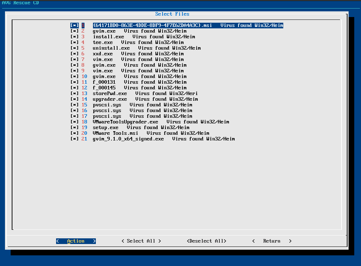Toggle the setup.exe checkbox
Image resolution: width=361 pixels, height=266 pixels.
tap(74, 127)
